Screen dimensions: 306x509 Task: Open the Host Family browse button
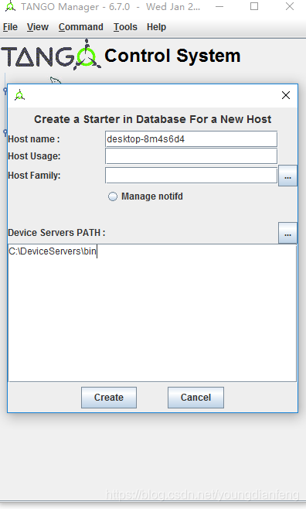click(x=287, y=176)
